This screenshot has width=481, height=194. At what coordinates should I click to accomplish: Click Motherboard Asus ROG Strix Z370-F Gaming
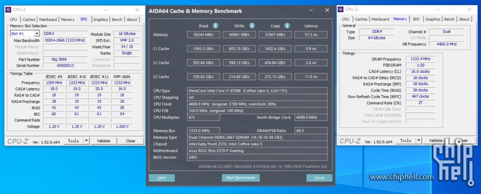(257, 150)
